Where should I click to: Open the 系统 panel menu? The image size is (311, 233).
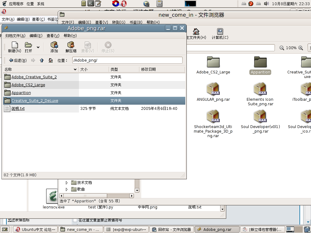click(41, 4)
